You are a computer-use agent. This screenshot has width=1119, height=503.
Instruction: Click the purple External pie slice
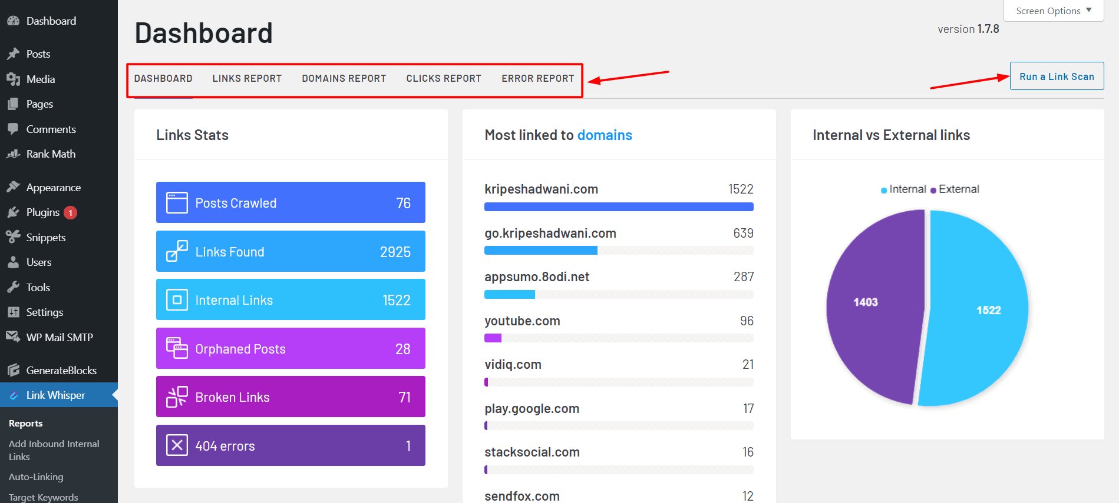(872, 306)
